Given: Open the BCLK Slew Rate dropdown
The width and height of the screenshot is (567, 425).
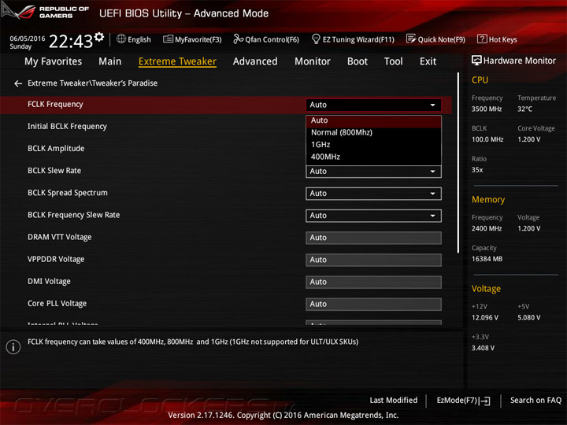Looking at the screenshot, I should coord(373,172).
